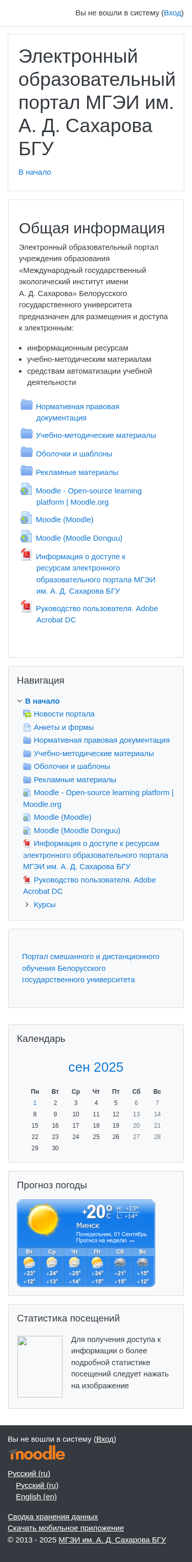Click the Moodle logo in the footer

pyautogui.click(x=37, y=1454)
